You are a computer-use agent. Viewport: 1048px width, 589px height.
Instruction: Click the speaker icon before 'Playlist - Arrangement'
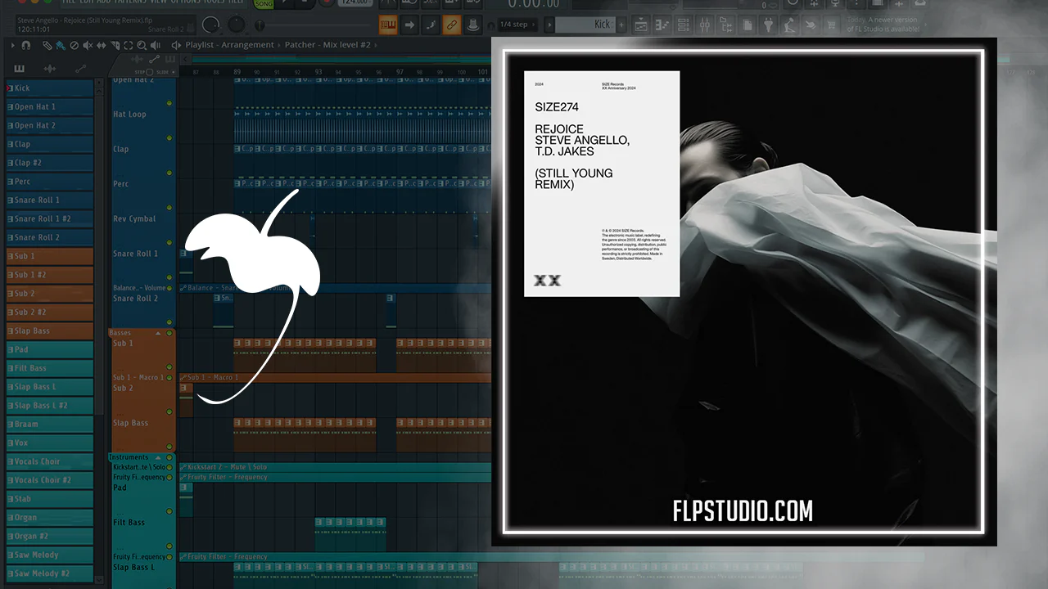pyautogui.click(x=176, y=46)
